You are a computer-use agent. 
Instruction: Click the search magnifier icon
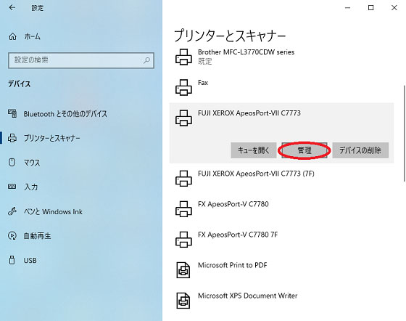146,60
